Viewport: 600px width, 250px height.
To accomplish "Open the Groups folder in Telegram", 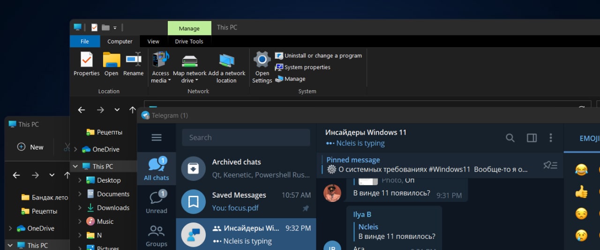I will [157, 235].
